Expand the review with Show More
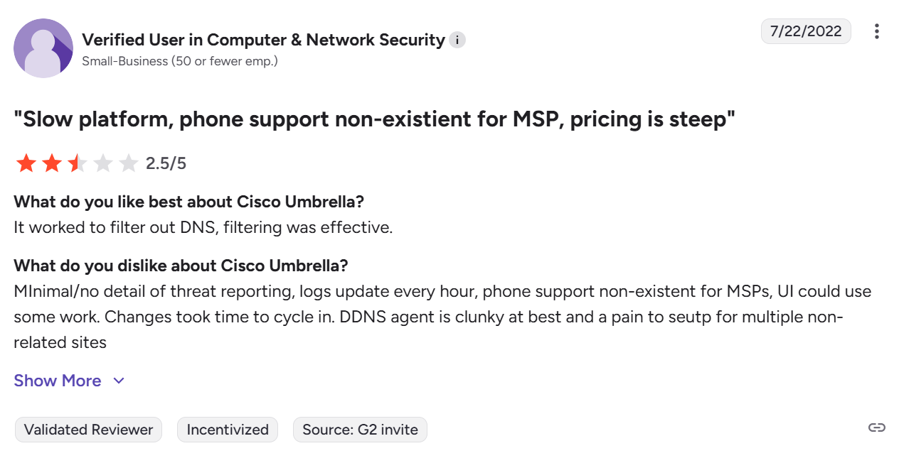The height and width of the screenshot is (463, 899). pos(58,381)
